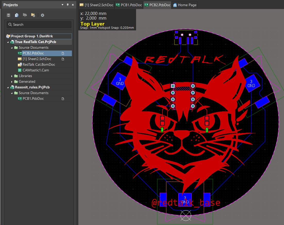
Task: Collapse the Resonit_rules.PrjPcb project
Action: click(8, 87)
